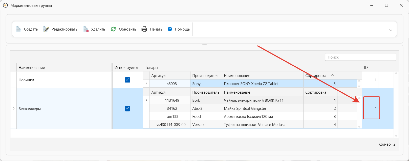Click the Удалить (Delete) icon
The image size is (409, 161).
point(86,29)
